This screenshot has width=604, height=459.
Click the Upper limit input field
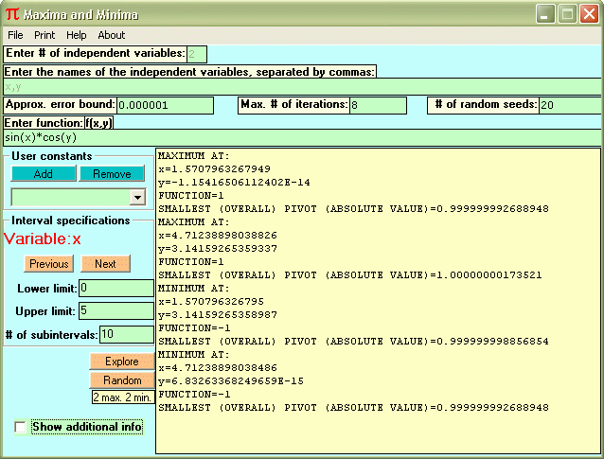pos(115,311)
